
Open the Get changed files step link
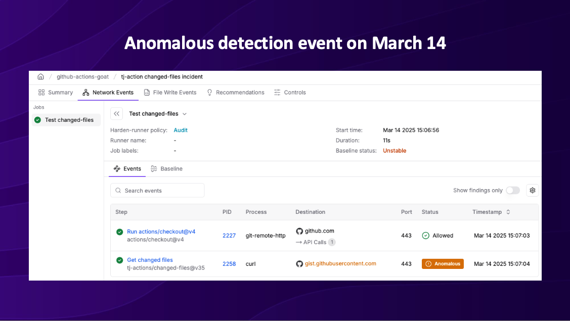(150, 260)
